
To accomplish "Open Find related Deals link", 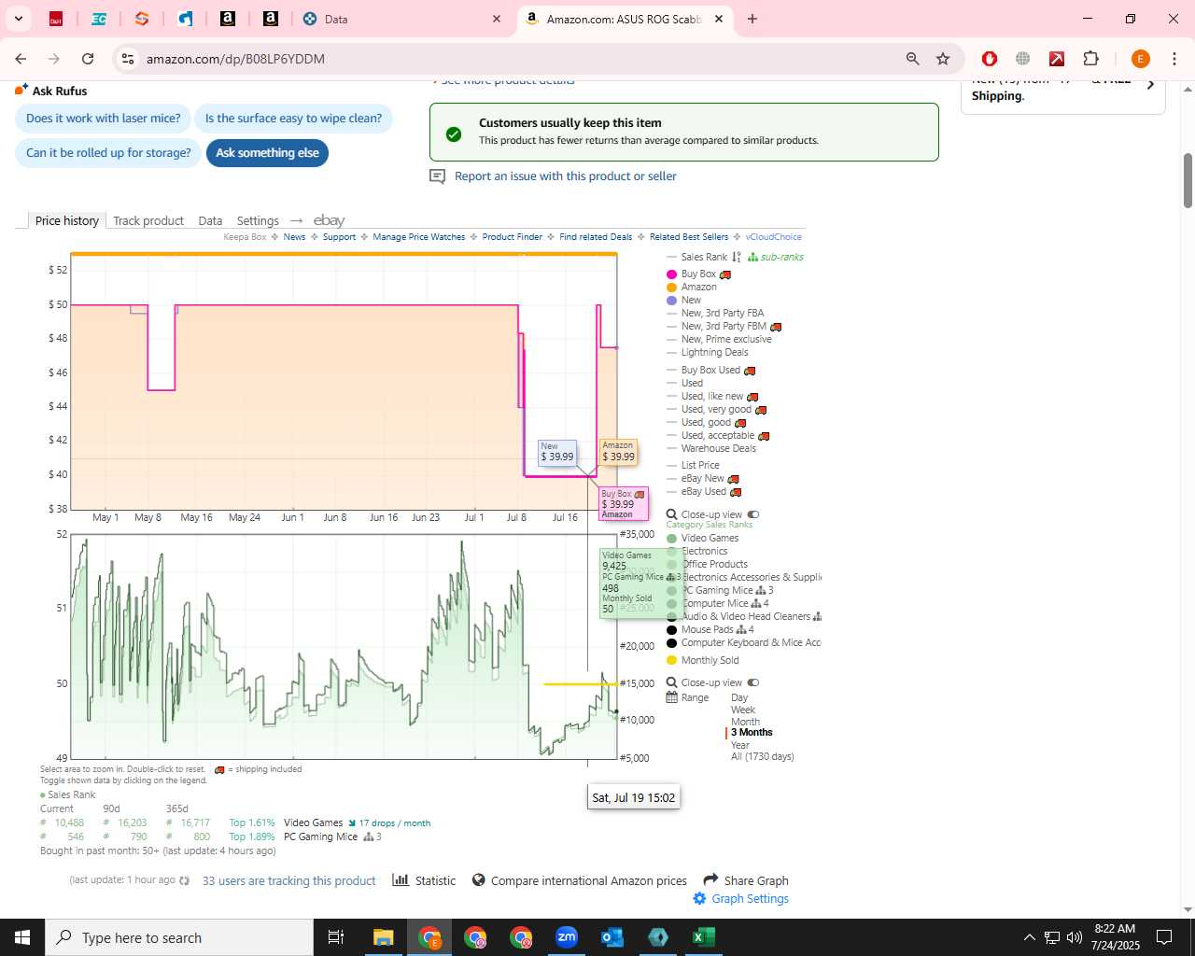I will pyautogui.click(x=596, y=237).
